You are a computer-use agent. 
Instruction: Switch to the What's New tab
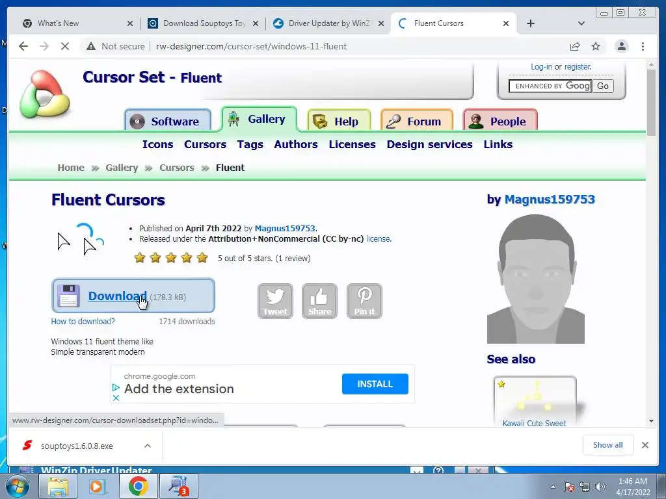[78, 23]
